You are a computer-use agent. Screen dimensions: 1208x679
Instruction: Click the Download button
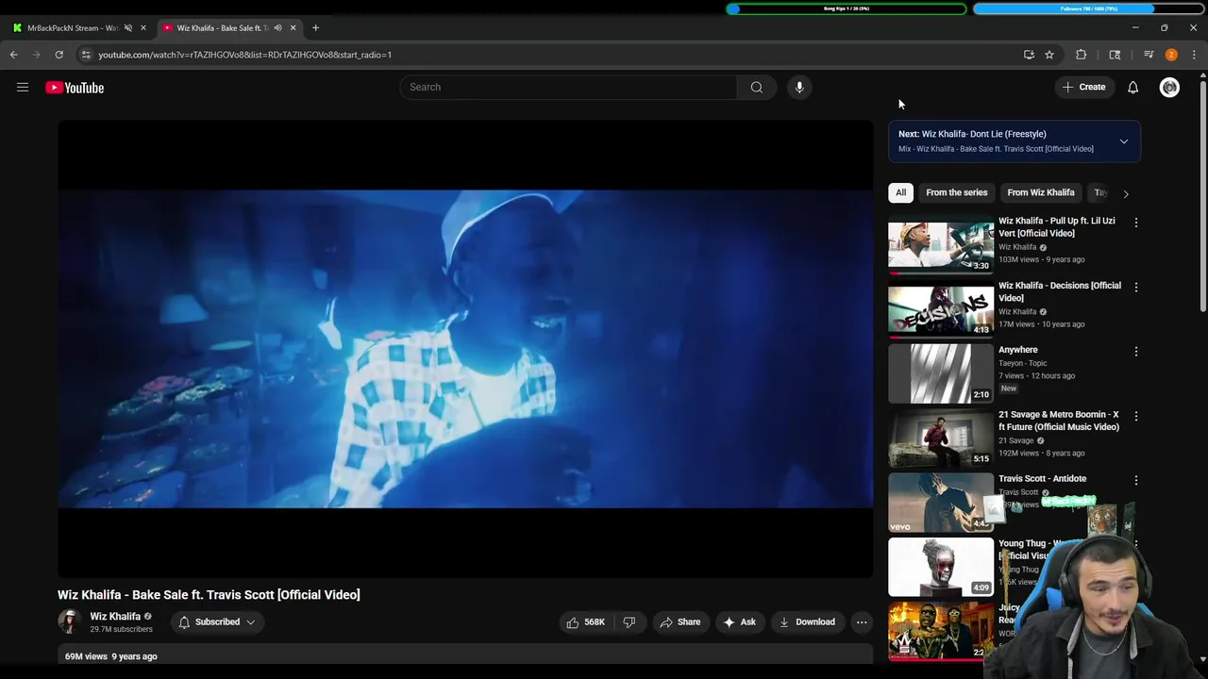[807, 622]
